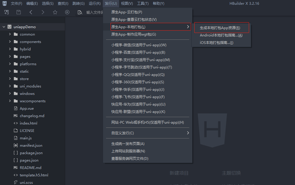Click the manifest.json settings icon
The image size is (295, 185).
coord(16,146)
